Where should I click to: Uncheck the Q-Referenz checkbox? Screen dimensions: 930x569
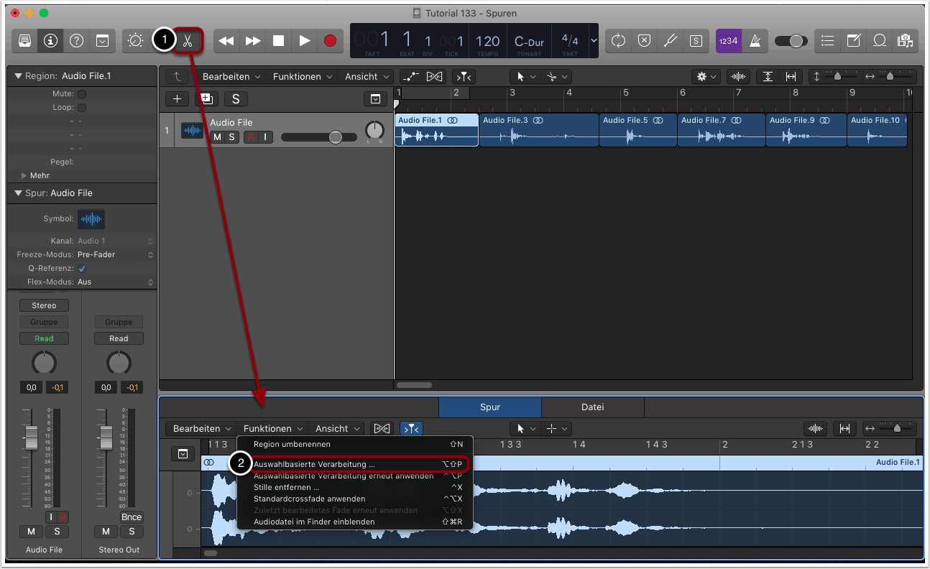click(x=82, y=269)
